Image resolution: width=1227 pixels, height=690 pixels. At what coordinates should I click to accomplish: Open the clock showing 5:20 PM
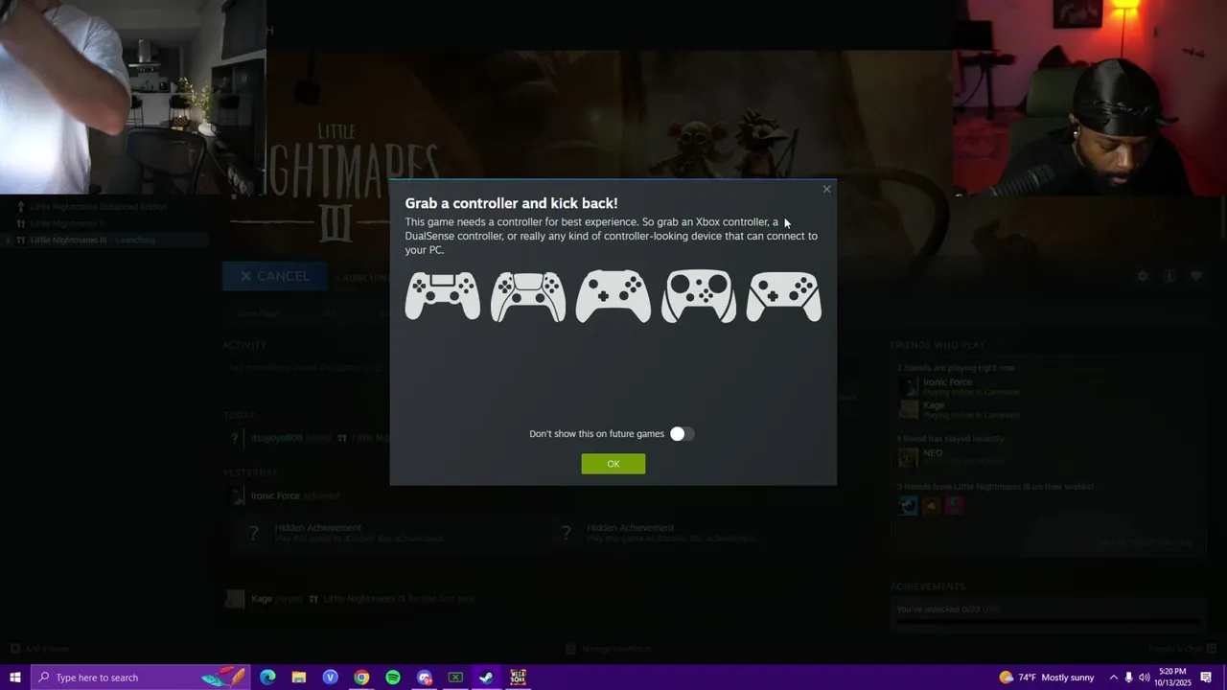1172,678
